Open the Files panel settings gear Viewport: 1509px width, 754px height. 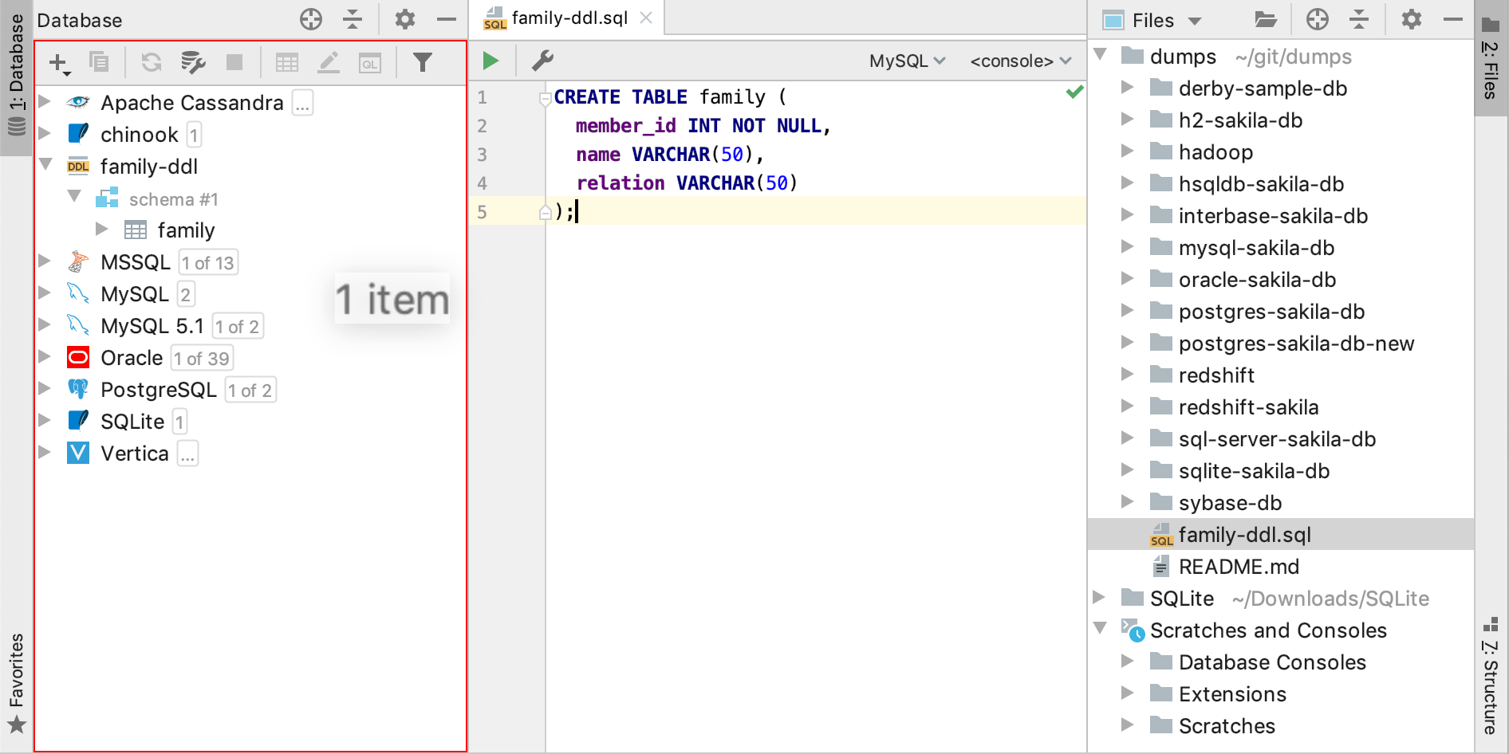1410,19
